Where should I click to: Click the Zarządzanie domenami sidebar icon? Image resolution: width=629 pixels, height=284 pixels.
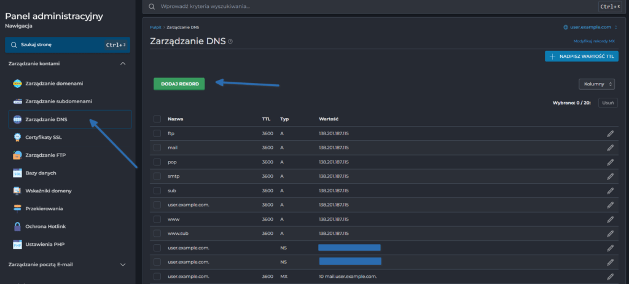pyautogui.click(x=17, y=83)
